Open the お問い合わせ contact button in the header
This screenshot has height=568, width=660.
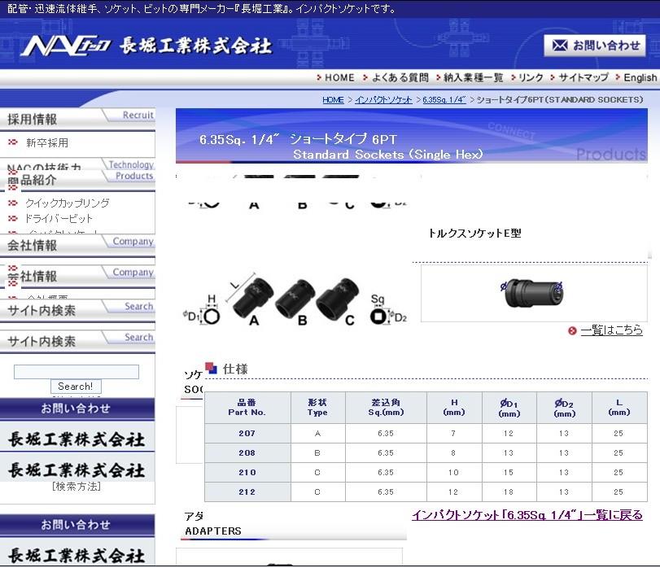click(x=595, y=46)
